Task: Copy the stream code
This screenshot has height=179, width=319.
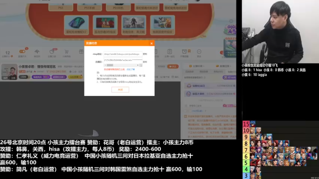Action: click(145, 62)
